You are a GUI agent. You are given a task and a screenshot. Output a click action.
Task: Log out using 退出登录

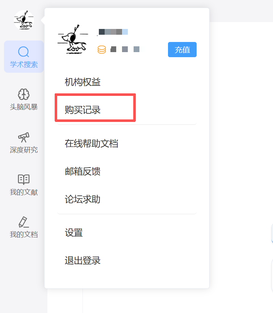tap(83, 261)
